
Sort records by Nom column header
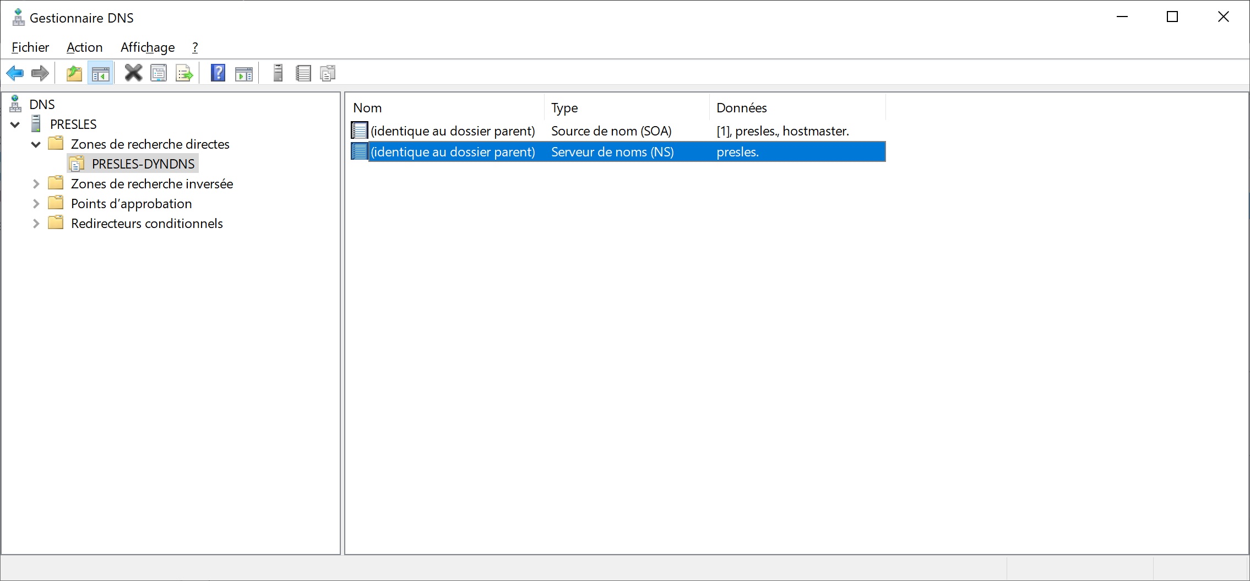445,107
